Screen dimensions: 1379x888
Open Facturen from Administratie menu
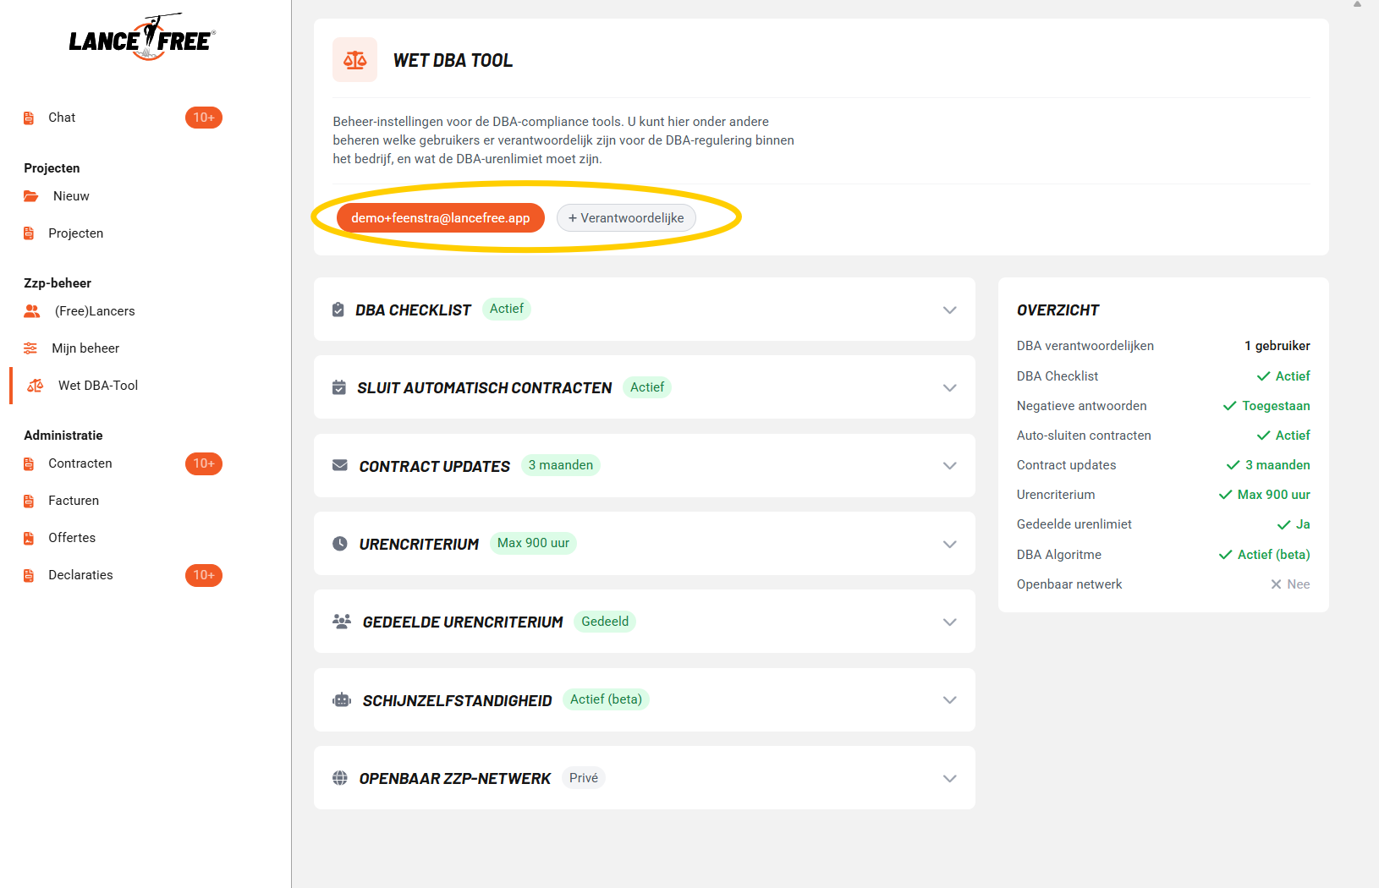point(74,501)
